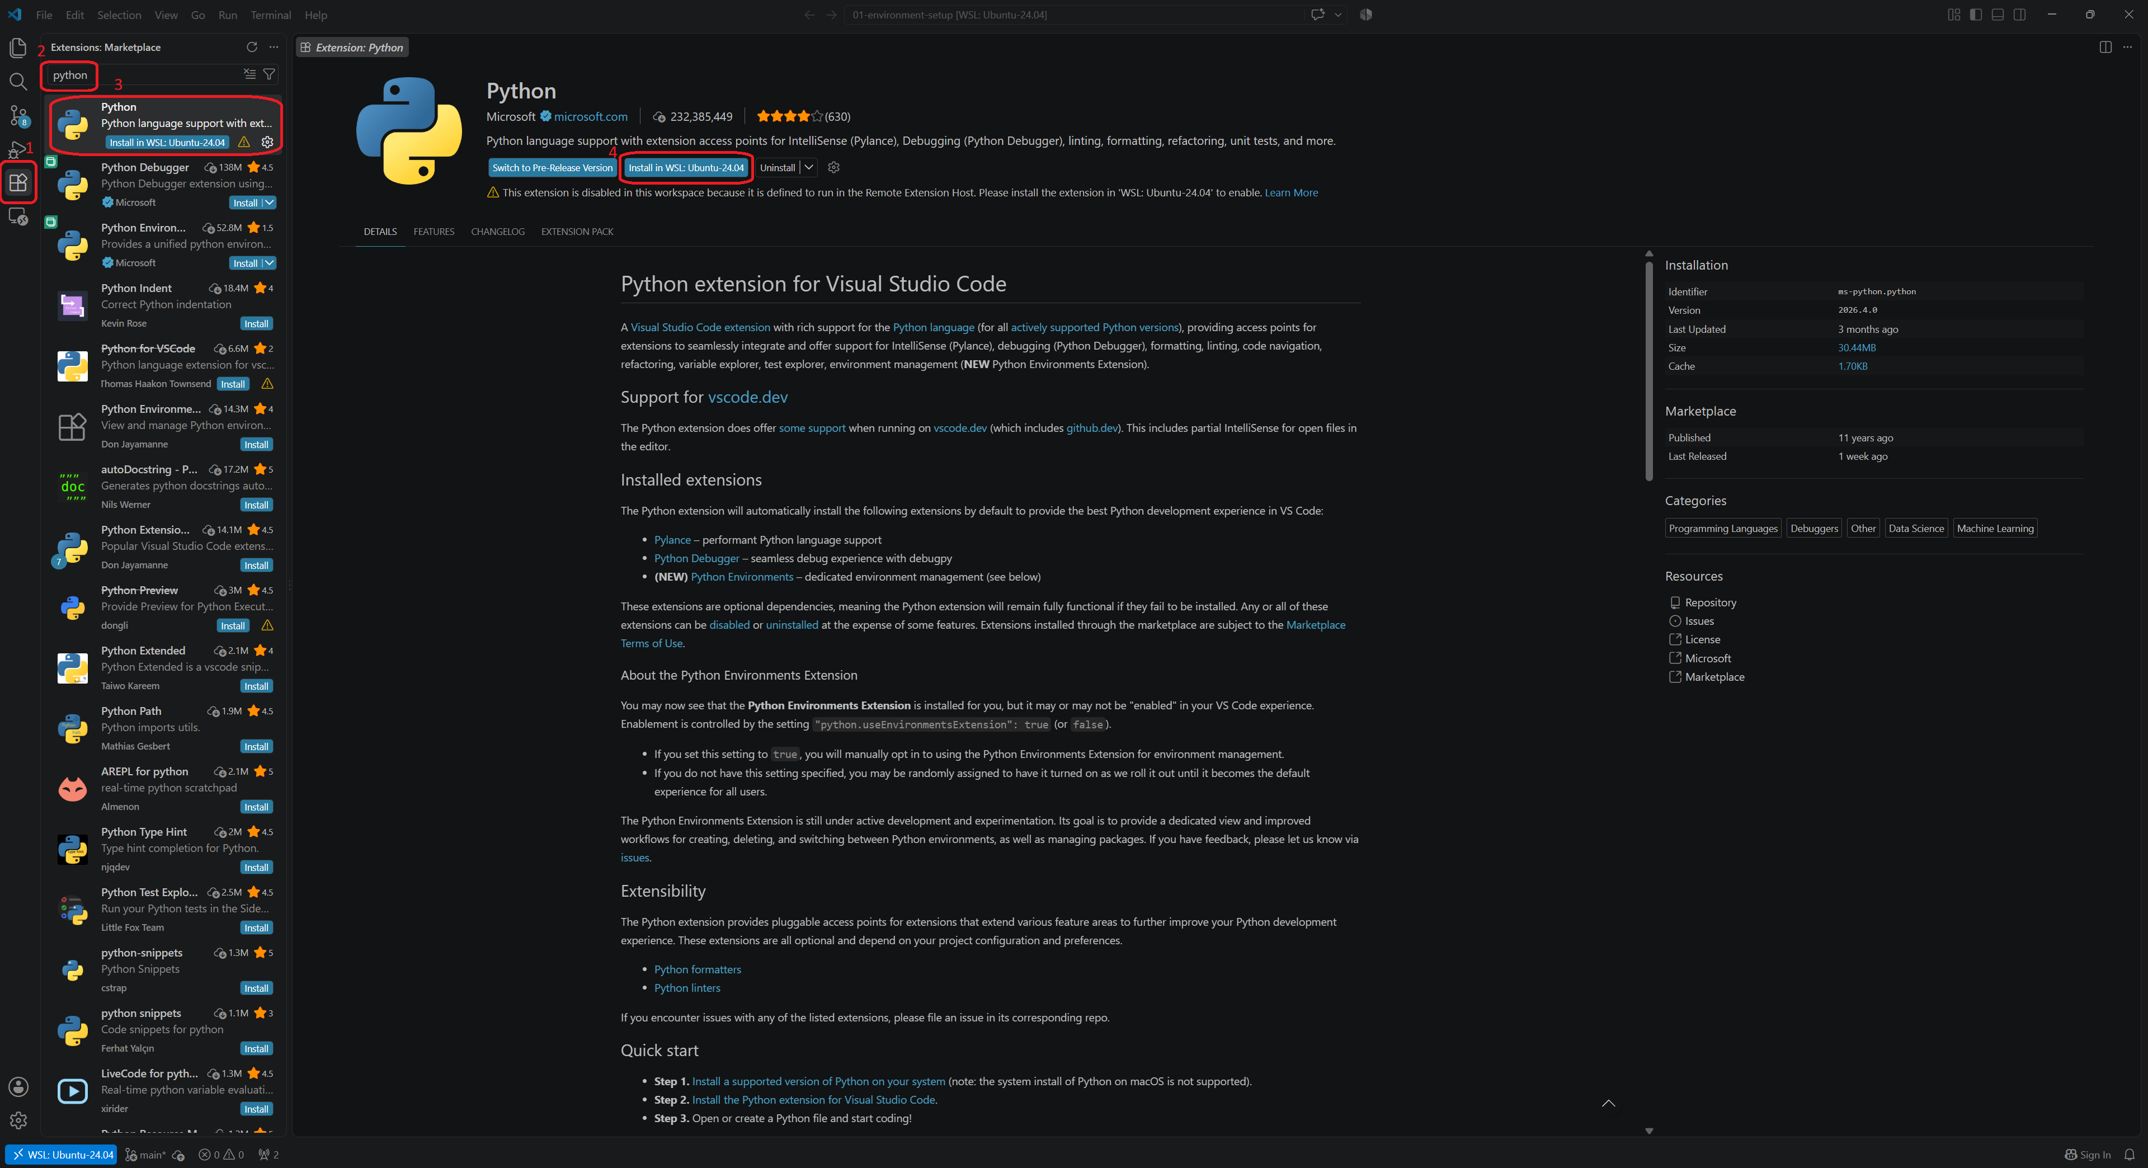The height and width of the screenshot is (1168, 2148).
Task: Toggle the bottom panel
Action: point(1997,15)
